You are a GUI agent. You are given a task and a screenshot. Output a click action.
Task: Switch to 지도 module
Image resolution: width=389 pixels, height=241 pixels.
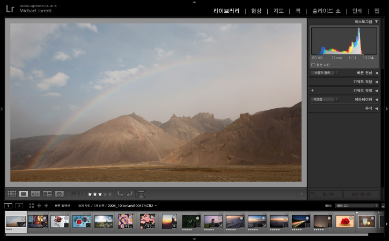(x=278, y=11)
